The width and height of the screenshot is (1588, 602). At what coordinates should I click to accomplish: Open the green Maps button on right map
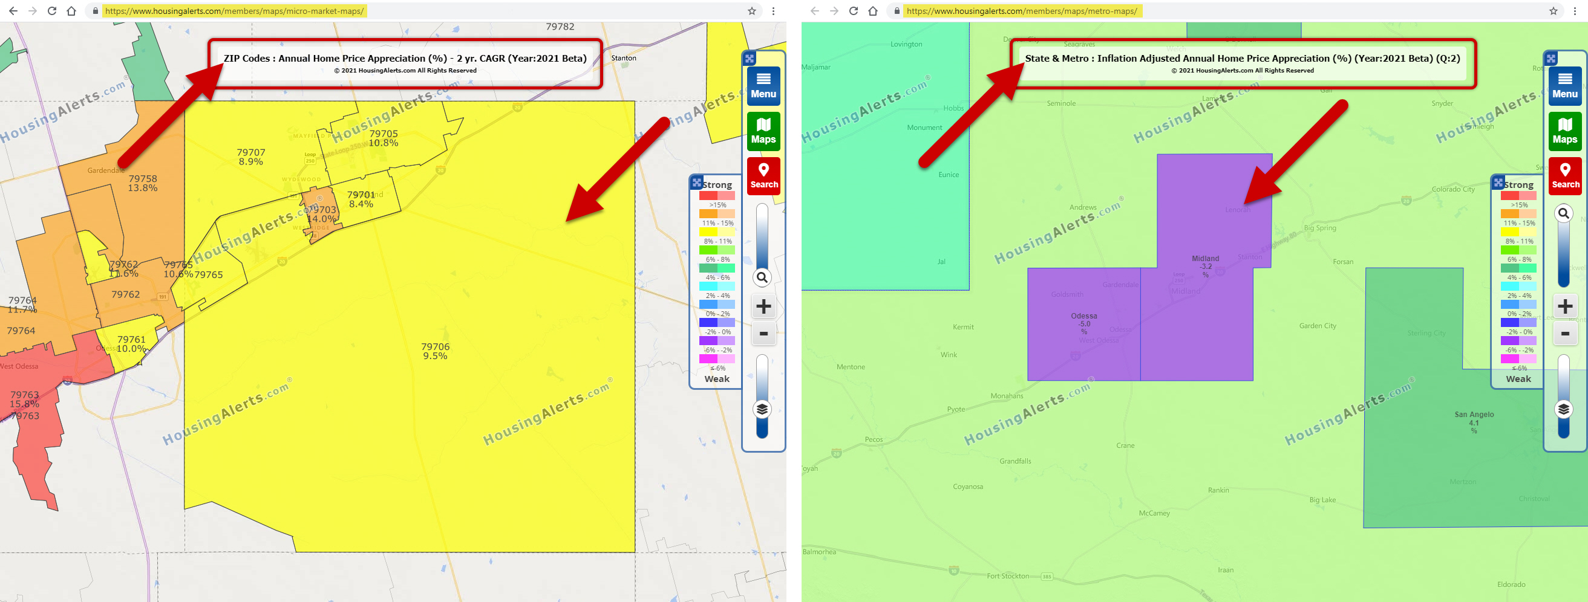click(1564, 131)
